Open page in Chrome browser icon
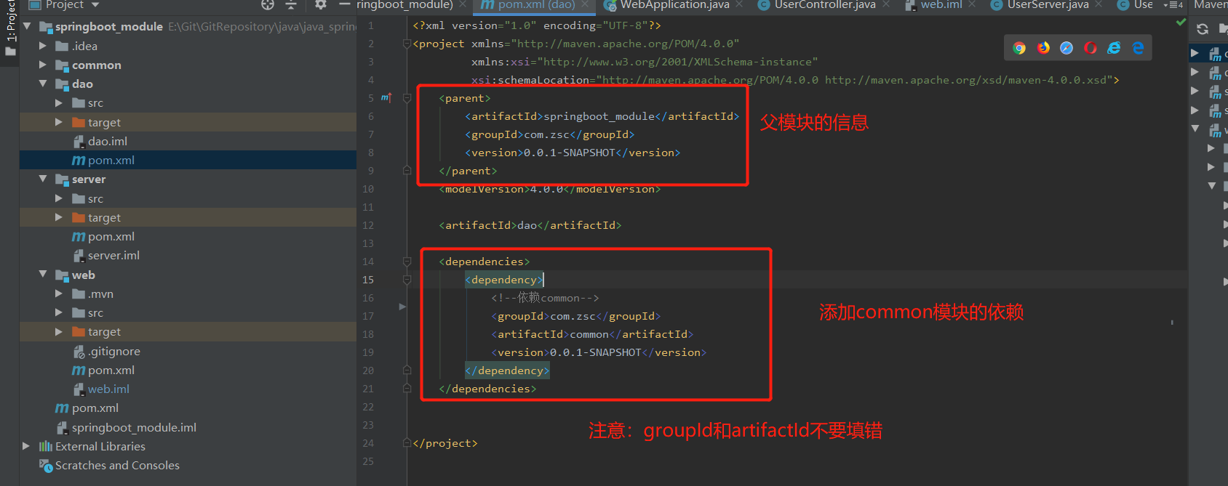Screen dimensions: 1228x486 [1019, 48]
